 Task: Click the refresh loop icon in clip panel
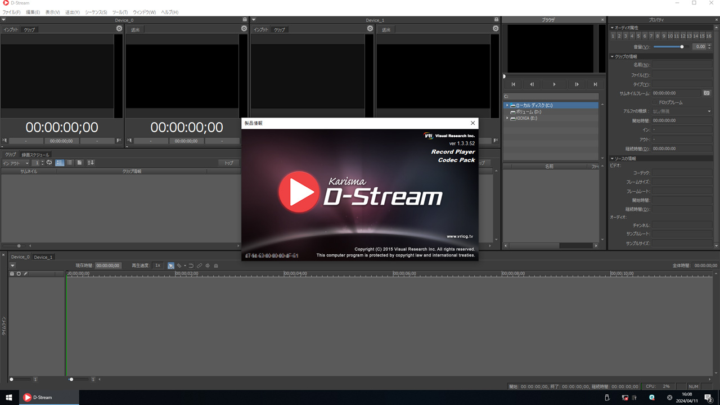point(49,163)
